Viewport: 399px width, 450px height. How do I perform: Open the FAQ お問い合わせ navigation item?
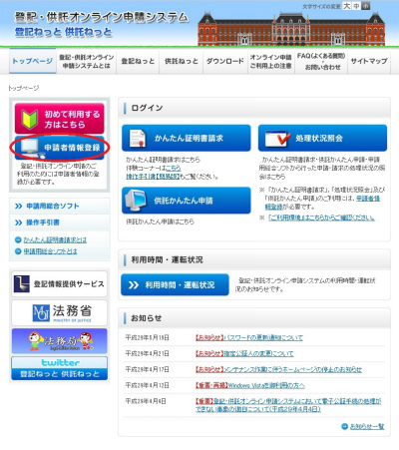tap(321, 61)
